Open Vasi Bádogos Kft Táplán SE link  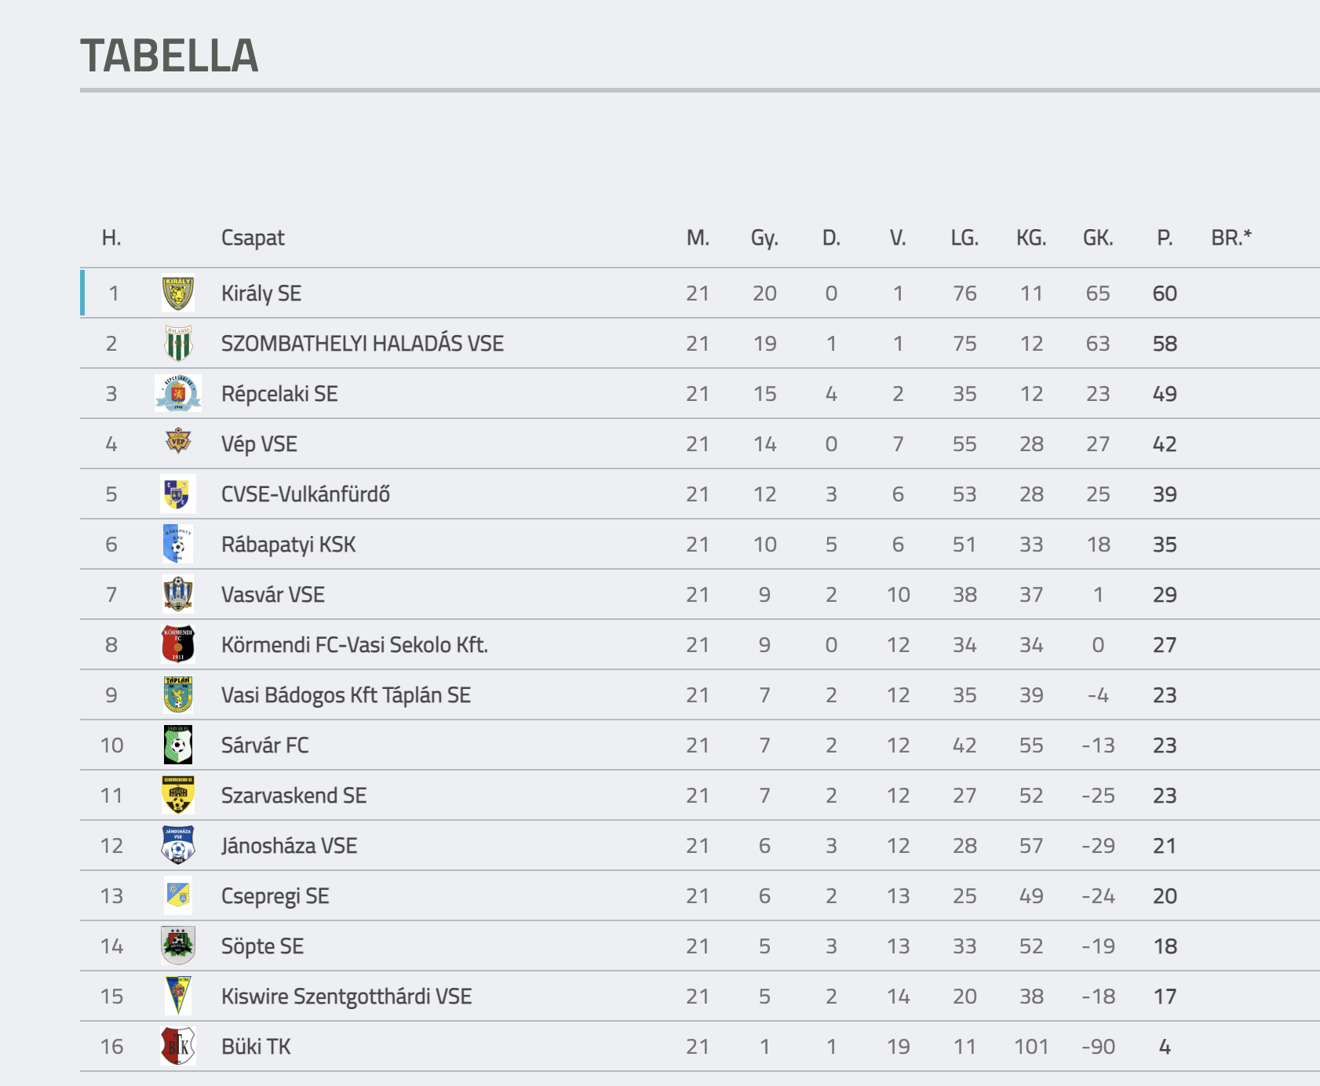(x=346, y=695)
